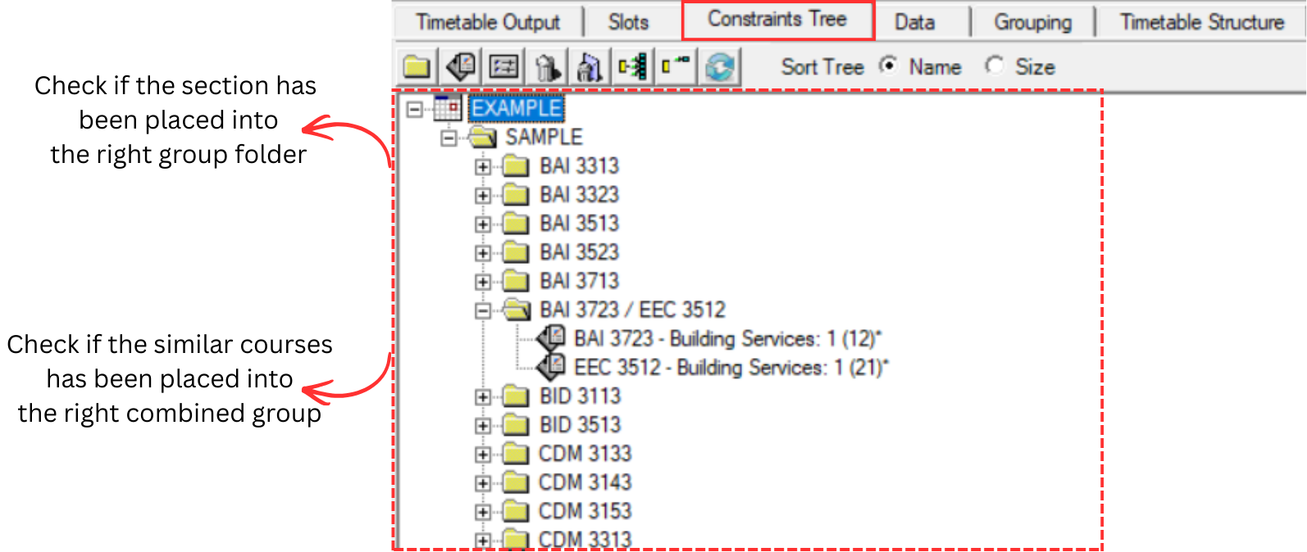Open the Data tab
The image size is (1307, 552).
[915, 22]
